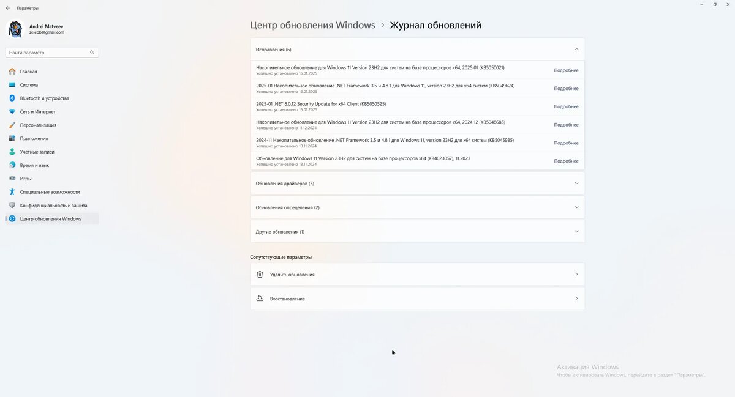The width and height of the screenshot is (735, 397).
Task: Expand Обновления определений (2) section
Action: (417, 207)
